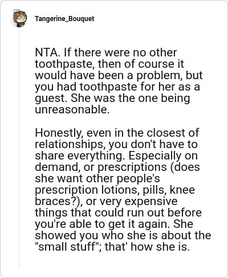This screenshot has height=278, width=228.
Task: Click the Tangerine_Bouquet avatar icon
Action: pos(19,18)
